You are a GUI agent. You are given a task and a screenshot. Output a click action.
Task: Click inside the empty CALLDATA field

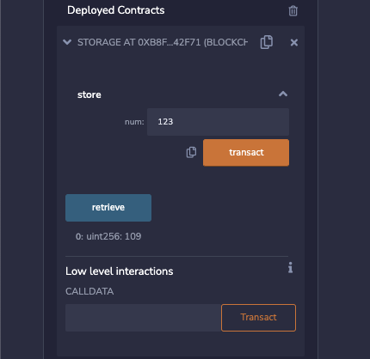point(143,318)
